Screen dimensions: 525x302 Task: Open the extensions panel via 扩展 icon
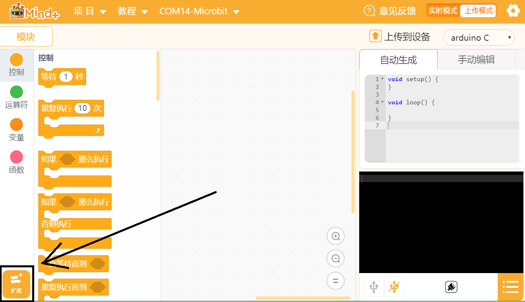click(17, 284)
